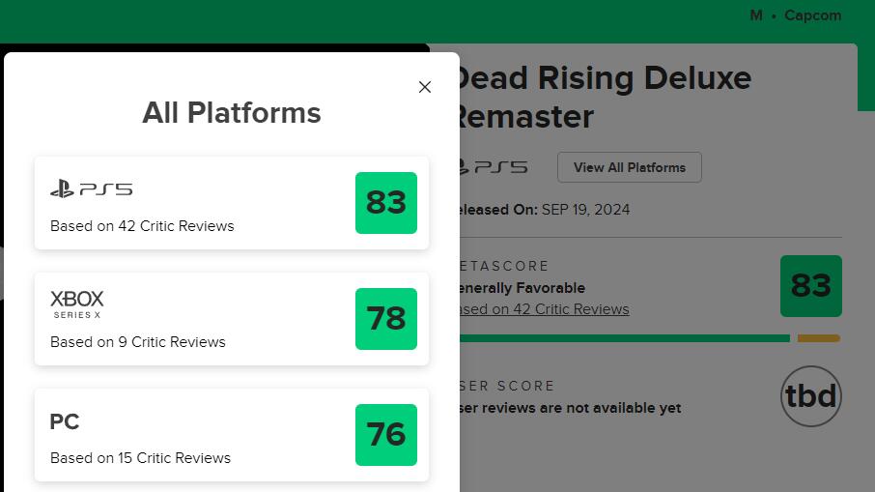Screen dimensions: 875x492
Task: Click the Xbox Series X logo
Action: (x=77, y=304)
